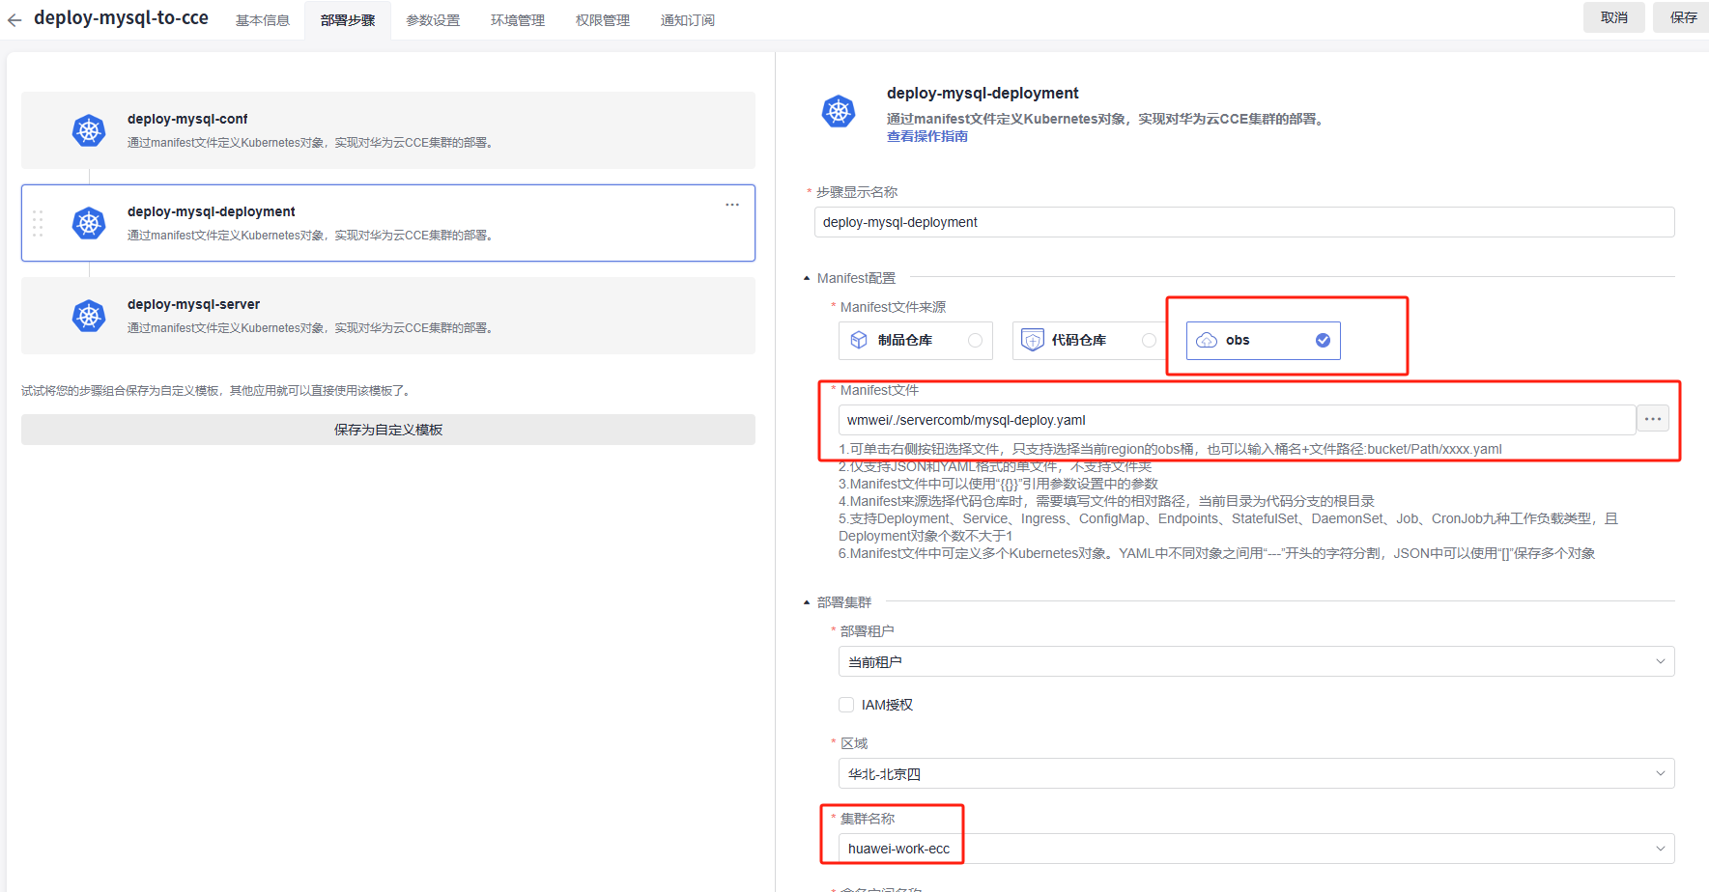Switch to the 部署步骤 tab
The image size is (1709, 892).
pos(348,20)
